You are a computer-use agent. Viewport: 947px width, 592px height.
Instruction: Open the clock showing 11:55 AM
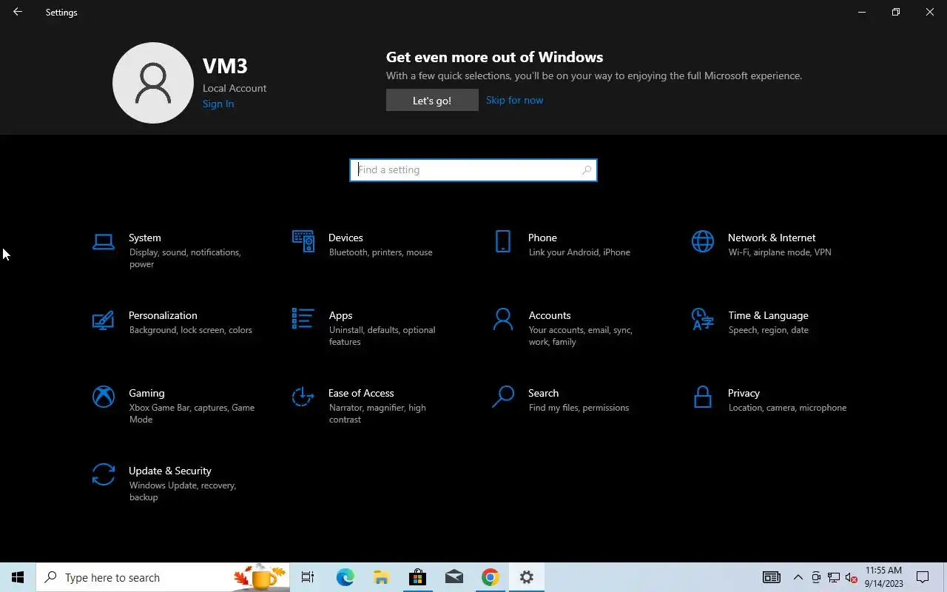pos(883,577)
